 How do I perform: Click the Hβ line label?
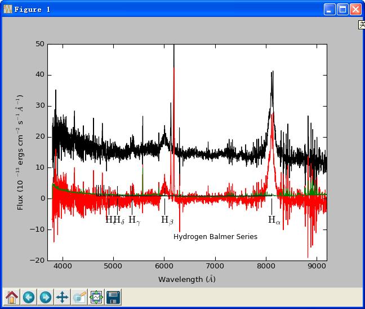click(x=167, y=220)
